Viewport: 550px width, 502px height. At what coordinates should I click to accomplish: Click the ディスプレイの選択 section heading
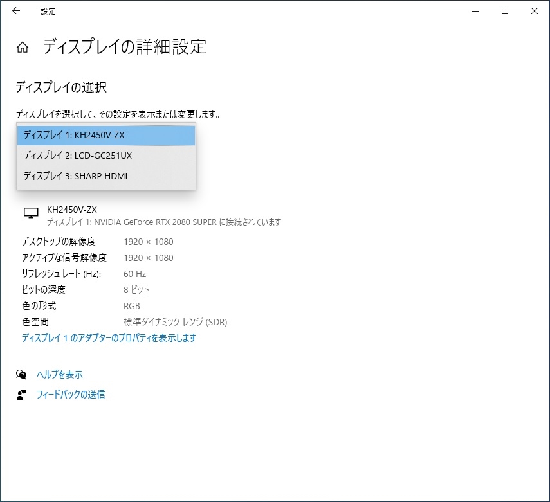point(61,87)
